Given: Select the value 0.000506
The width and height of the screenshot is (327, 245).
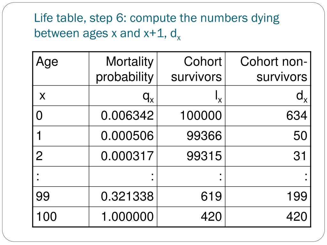Looking at the screenshot, I should click(x=127, y=136).
